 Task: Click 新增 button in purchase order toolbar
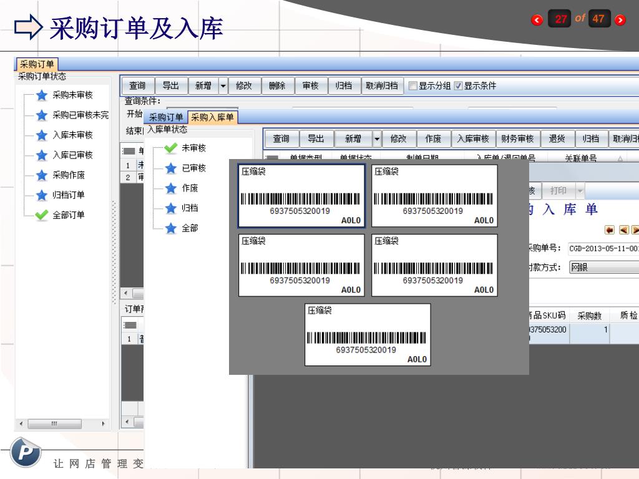[x=203, y=86]
